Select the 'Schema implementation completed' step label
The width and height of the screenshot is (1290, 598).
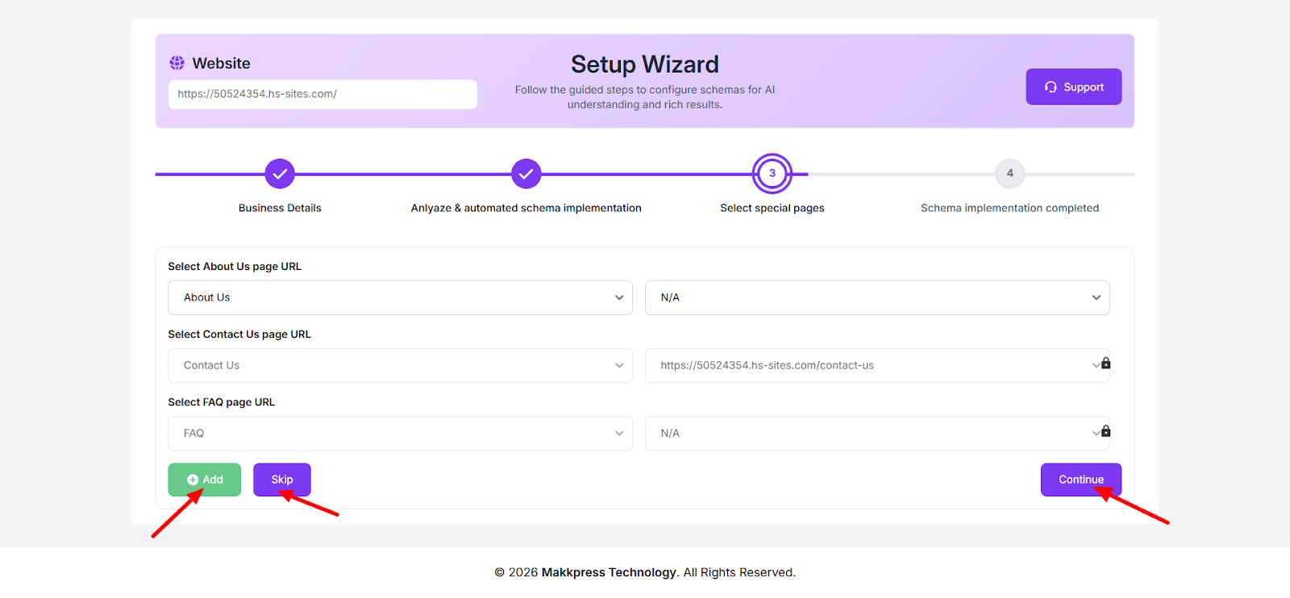[x=1009, y=208]
